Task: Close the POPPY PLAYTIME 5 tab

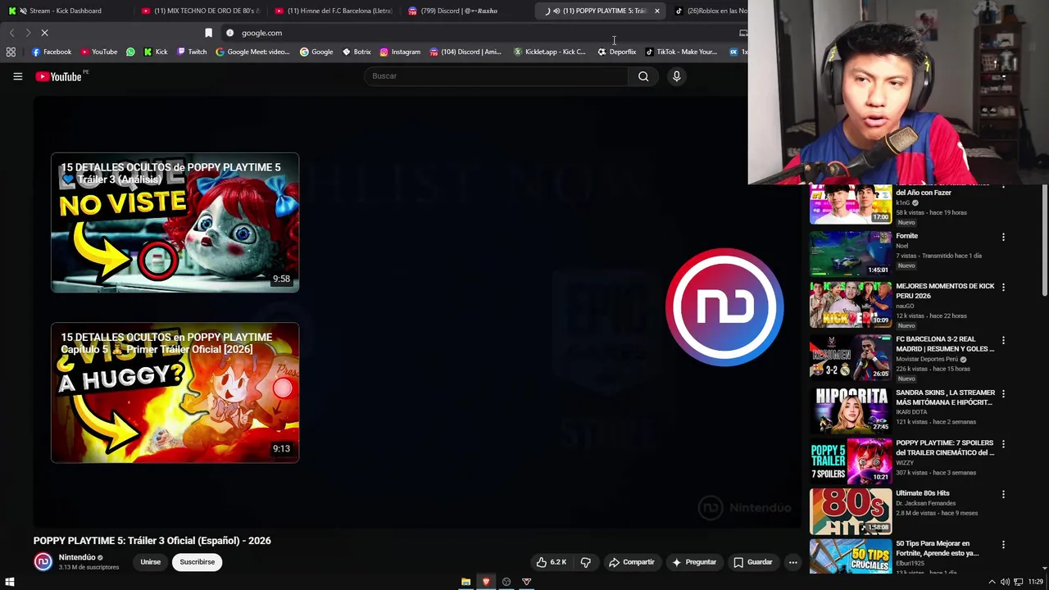Action: click(656, 11)
